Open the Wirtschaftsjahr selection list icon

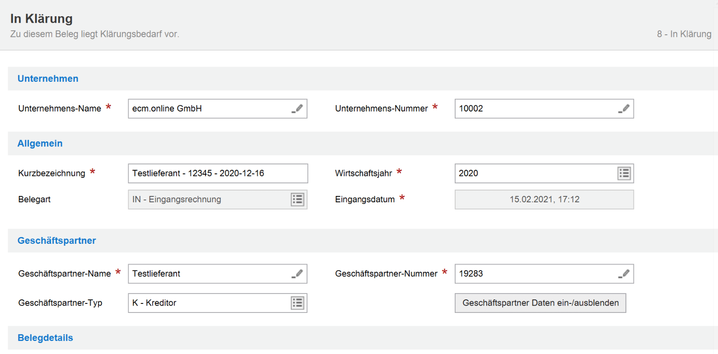pos(624,173)
